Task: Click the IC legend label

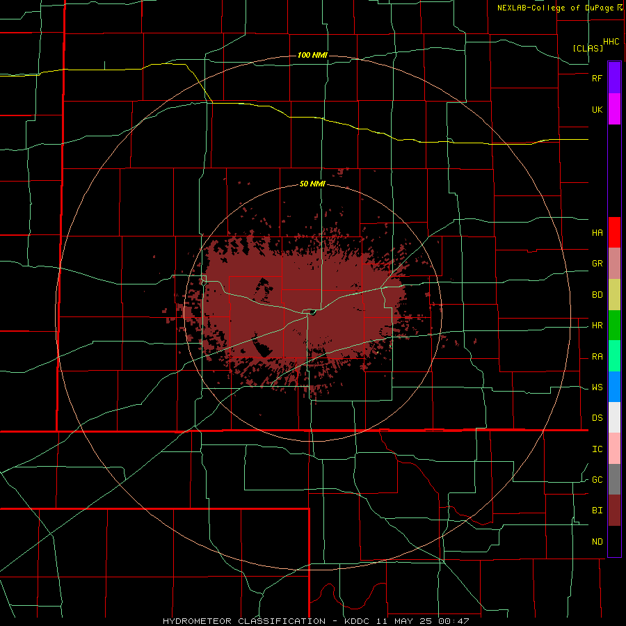Action: tap(597, 449)
